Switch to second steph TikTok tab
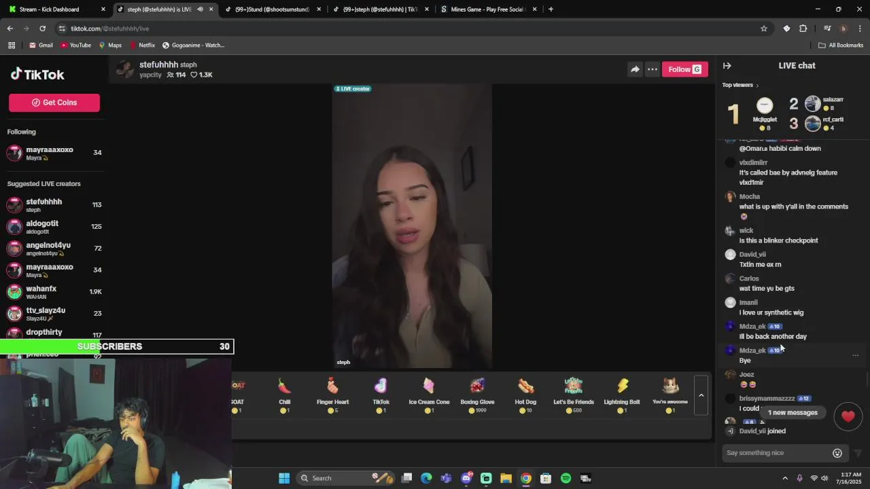870x489 pixels. (381, 10)
